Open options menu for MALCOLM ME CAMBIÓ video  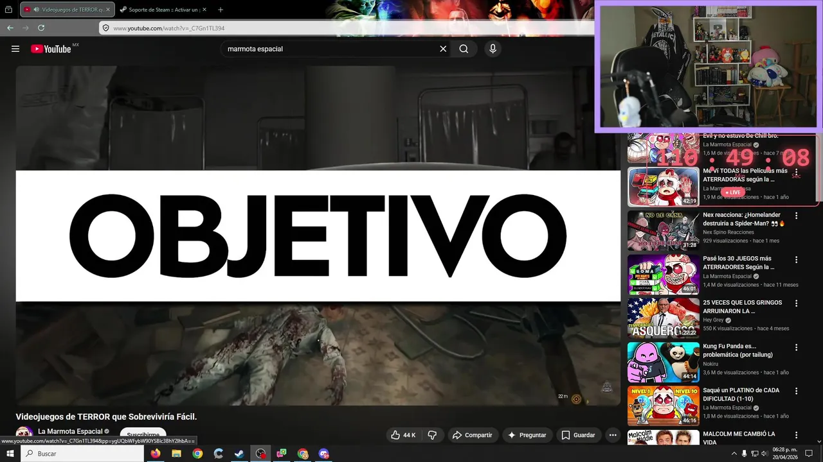pyautogui.click(x=796, y=435)
